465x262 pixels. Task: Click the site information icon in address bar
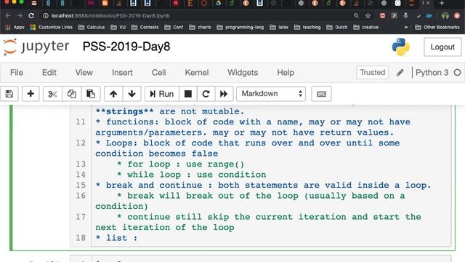coord(45,15)
